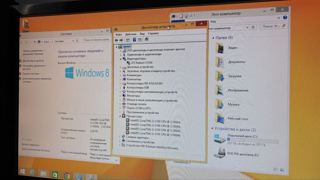
Task: Collapse the Папки (6) group
Action: pos(213,38)
